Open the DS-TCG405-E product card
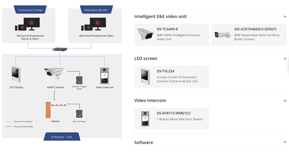 (x=171, y=35)
